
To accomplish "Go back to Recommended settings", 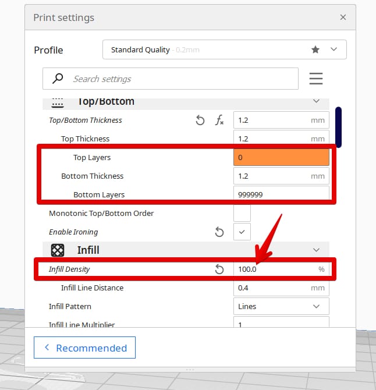I will [84, 348].
